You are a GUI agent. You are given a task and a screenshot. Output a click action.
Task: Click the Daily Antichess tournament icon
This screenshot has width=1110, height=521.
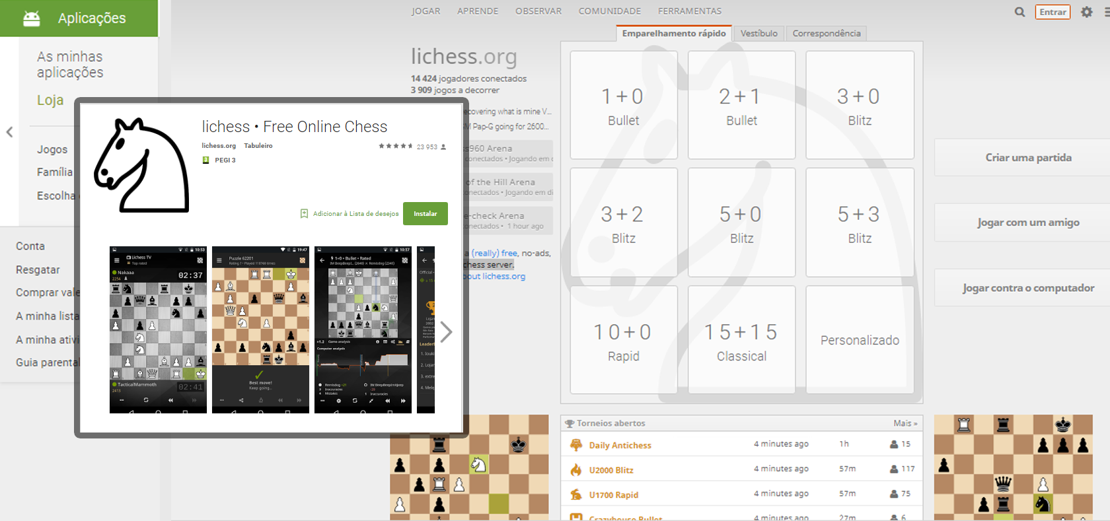[575, 445]
